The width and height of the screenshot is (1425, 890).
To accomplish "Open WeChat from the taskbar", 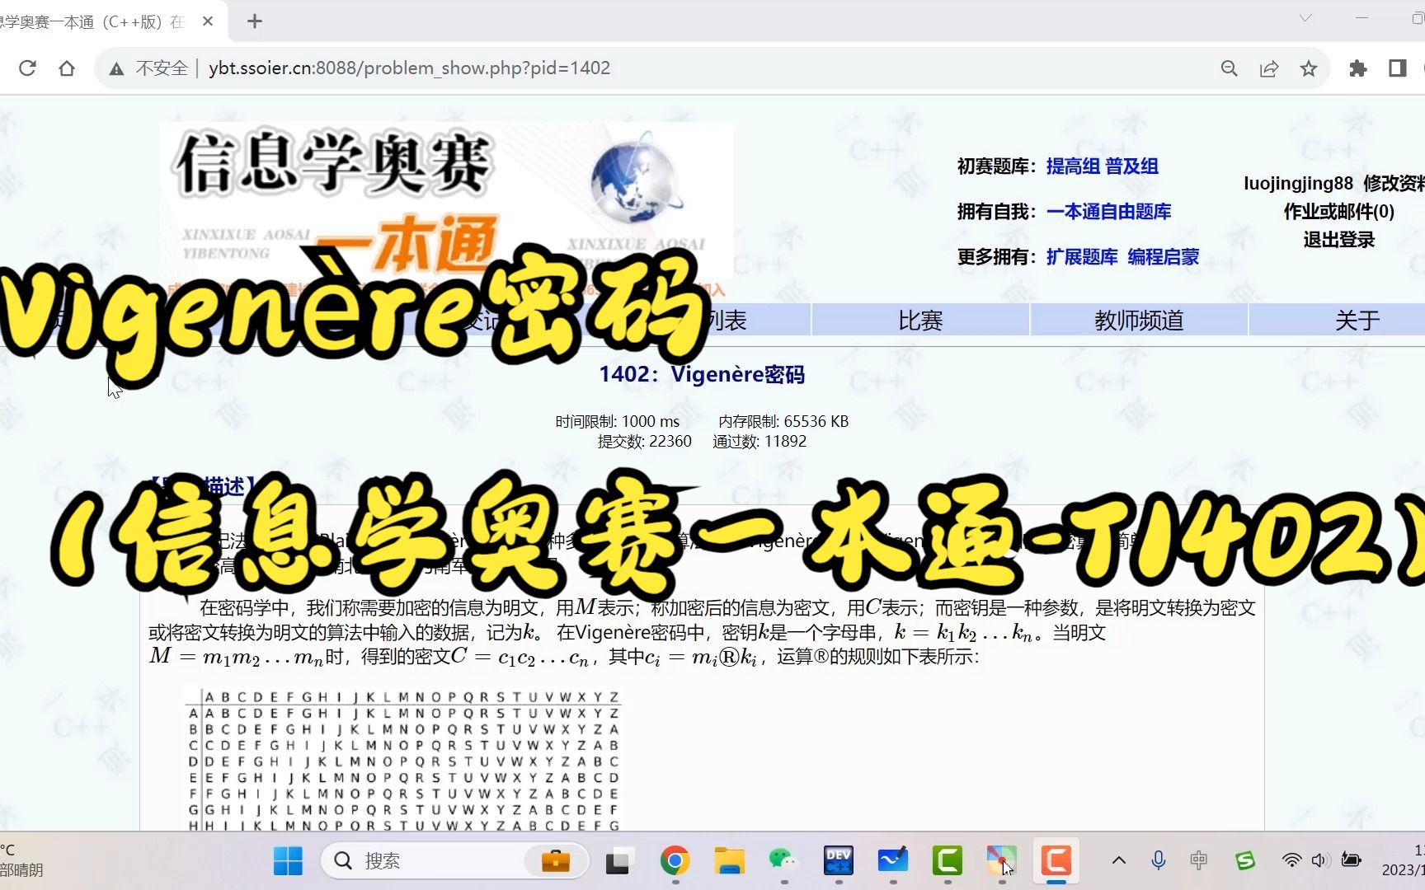I will pyautogui.click(x=783, y=860).
